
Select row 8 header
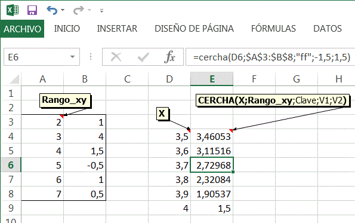pos(11,194)
